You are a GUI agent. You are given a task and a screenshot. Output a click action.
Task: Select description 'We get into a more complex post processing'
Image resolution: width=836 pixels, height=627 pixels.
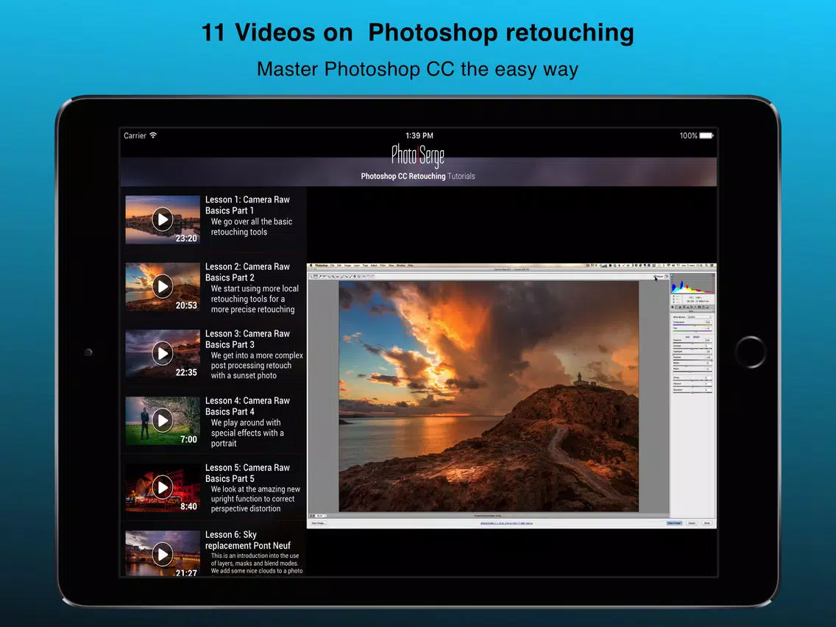point(257,365)
